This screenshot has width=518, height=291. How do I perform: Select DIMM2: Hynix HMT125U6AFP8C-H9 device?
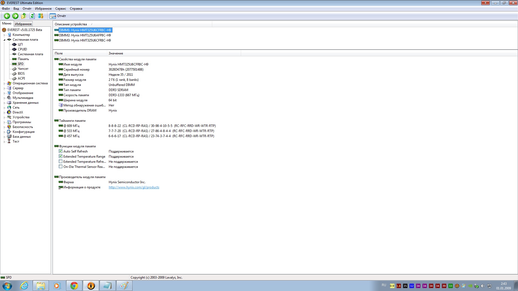[85, 35]
